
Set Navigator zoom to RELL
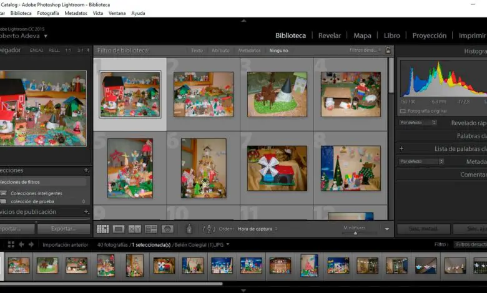(x=54, y=50)
